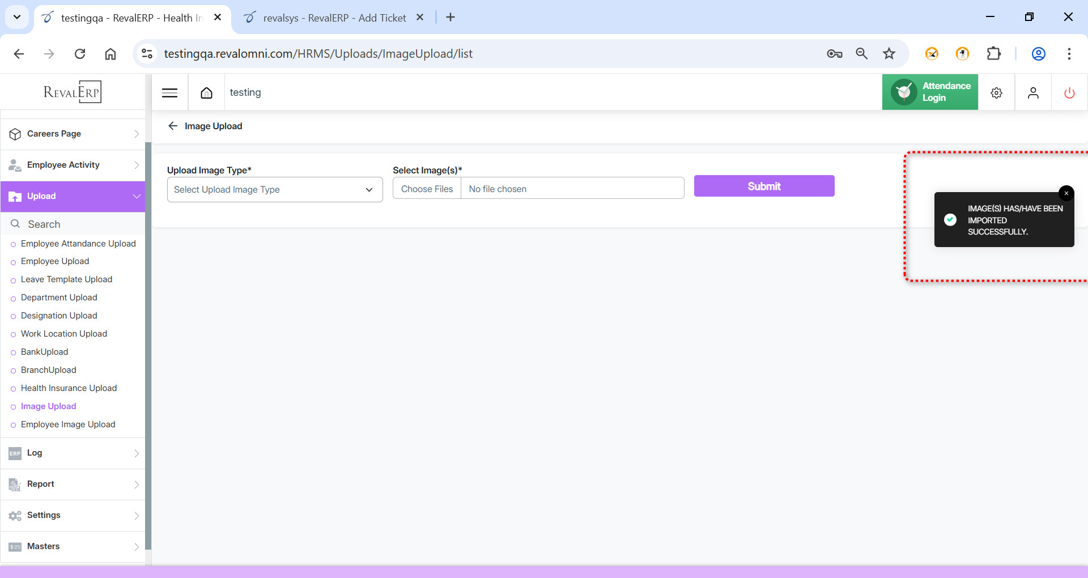This screenshot has width=1088, height=578.
Task: Expand the Employee Activity section
Action: tap(73, 165)
